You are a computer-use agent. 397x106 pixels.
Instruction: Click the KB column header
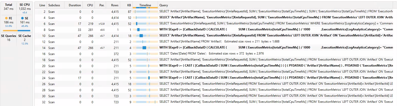click(x=129, y=5)
